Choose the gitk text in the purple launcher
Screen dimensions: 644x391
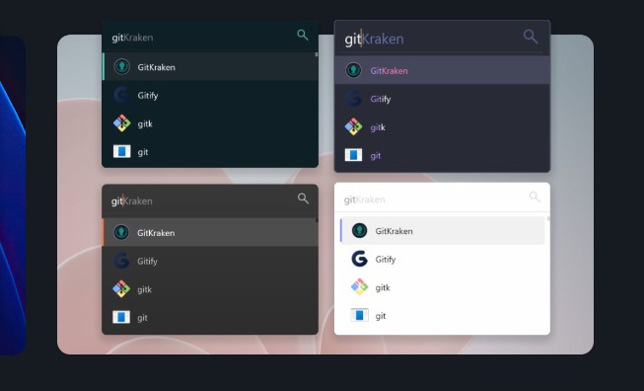pos(378,127)
